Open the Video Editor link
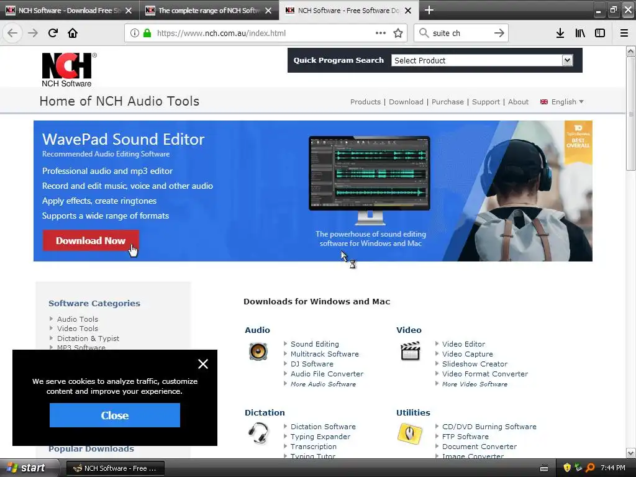 point(463,344)
